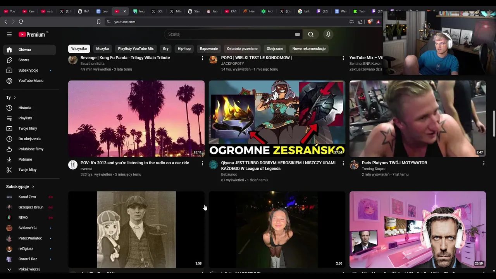Open Playlisty in the sidebar

[29, 118]
